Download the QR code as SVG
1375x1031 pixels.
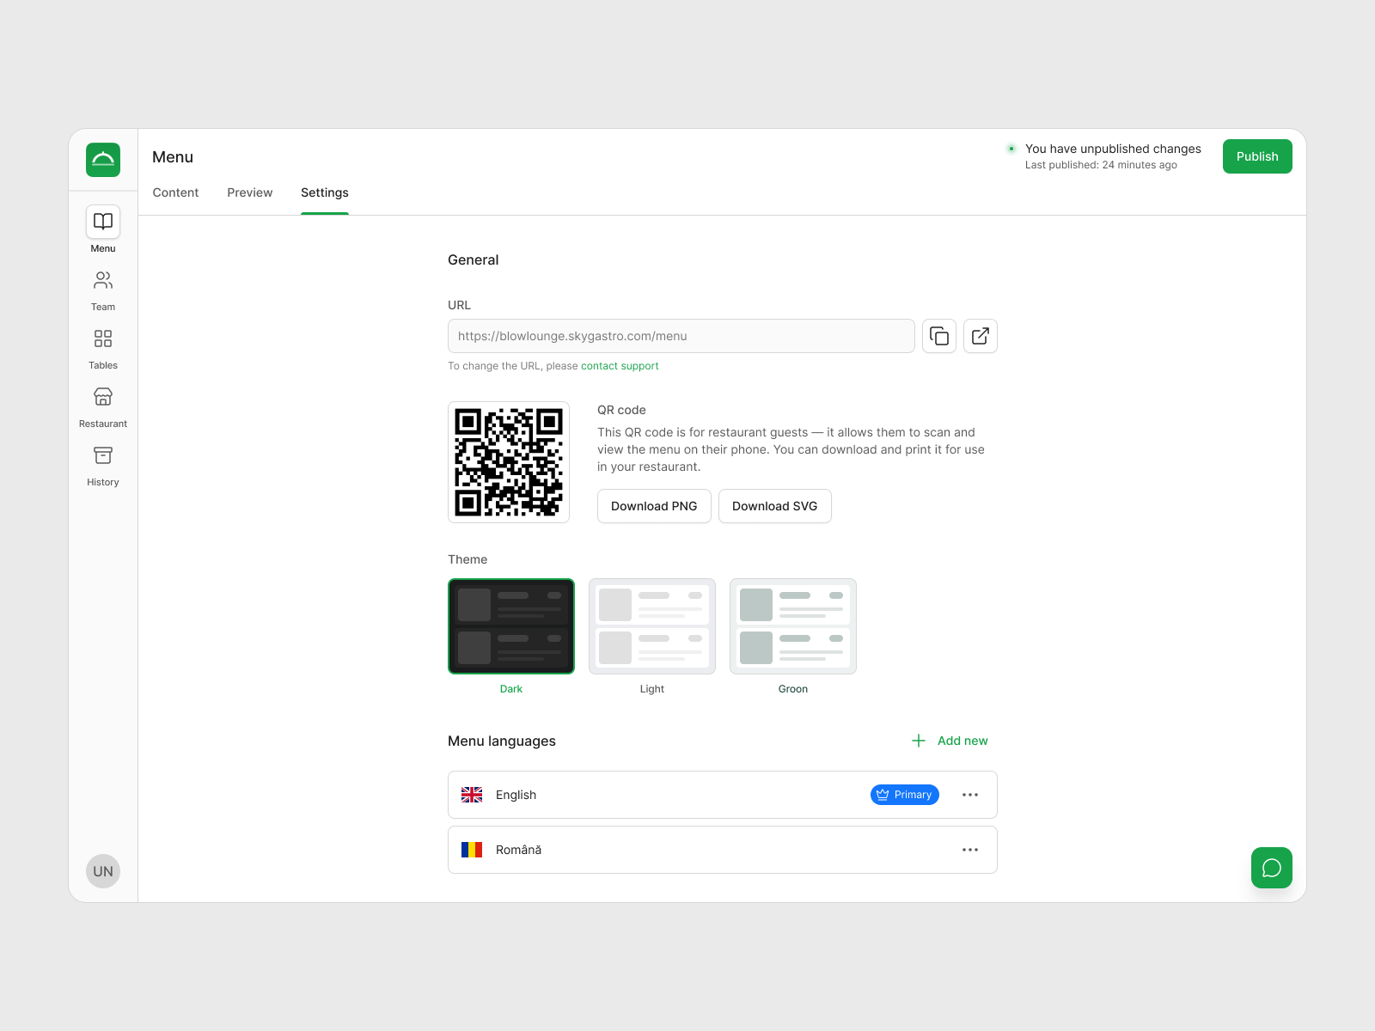tap(775, 506)
